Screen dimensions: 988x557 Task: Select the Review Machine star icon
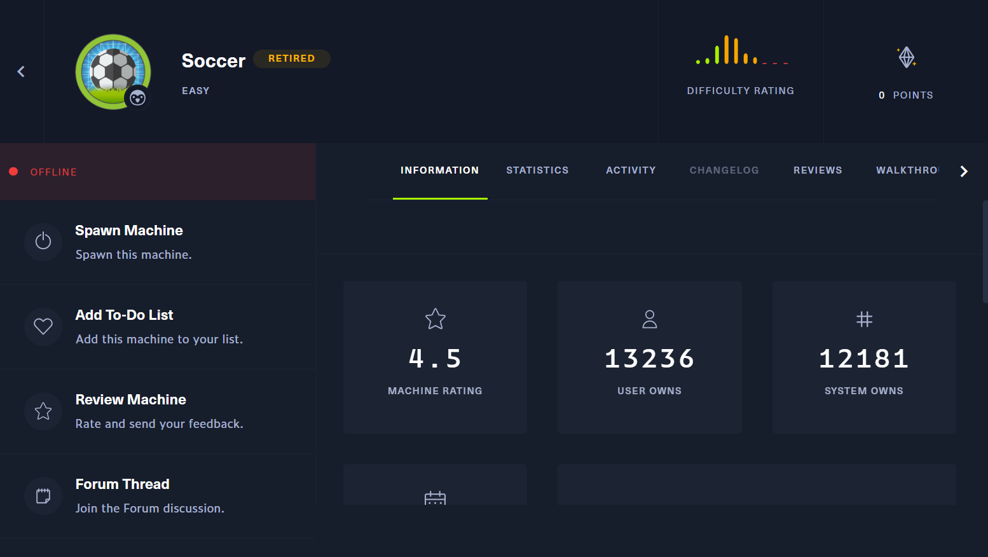tap(43, 411)
